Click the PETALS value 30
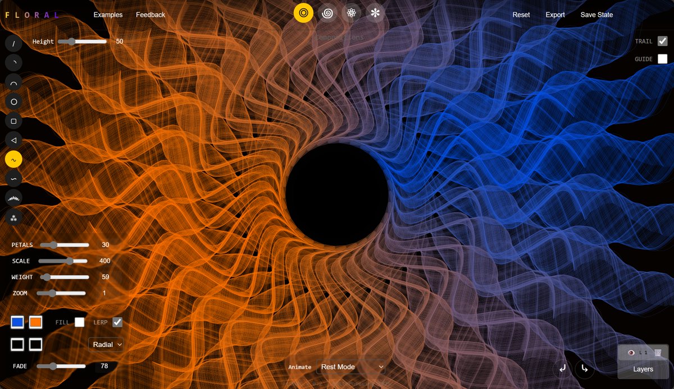The image size is (674, 389). (x=106, y=245)
